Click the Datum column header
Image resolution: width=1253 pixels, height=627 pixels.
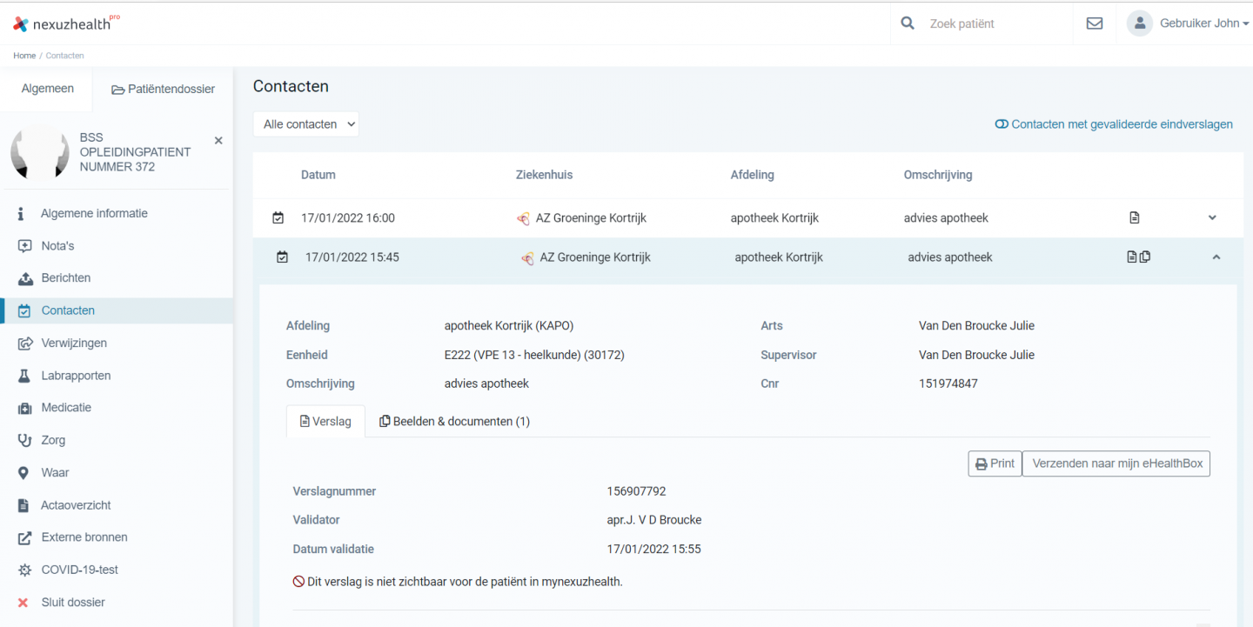tap(318, 175)
